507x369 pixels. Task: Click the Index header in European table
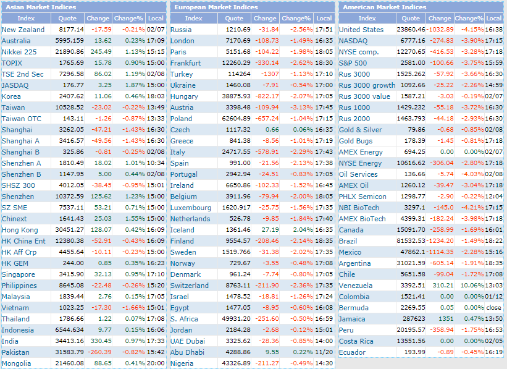[193, 19]
